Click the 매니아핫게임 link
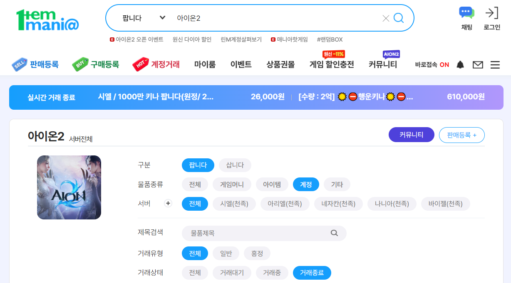The height and width of the screenshot is (283, 511). 289,39
